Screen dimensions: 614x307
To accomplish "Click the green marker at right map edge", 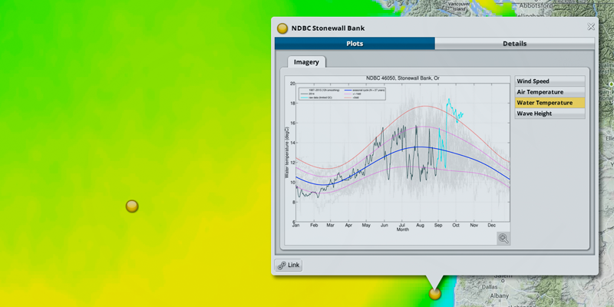I will coord(611,83).
